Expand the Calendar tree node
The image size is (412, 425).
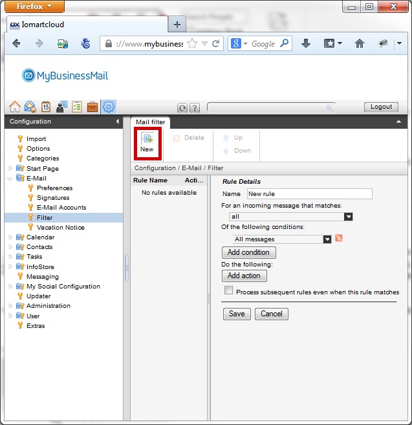(x=10, y=237)
